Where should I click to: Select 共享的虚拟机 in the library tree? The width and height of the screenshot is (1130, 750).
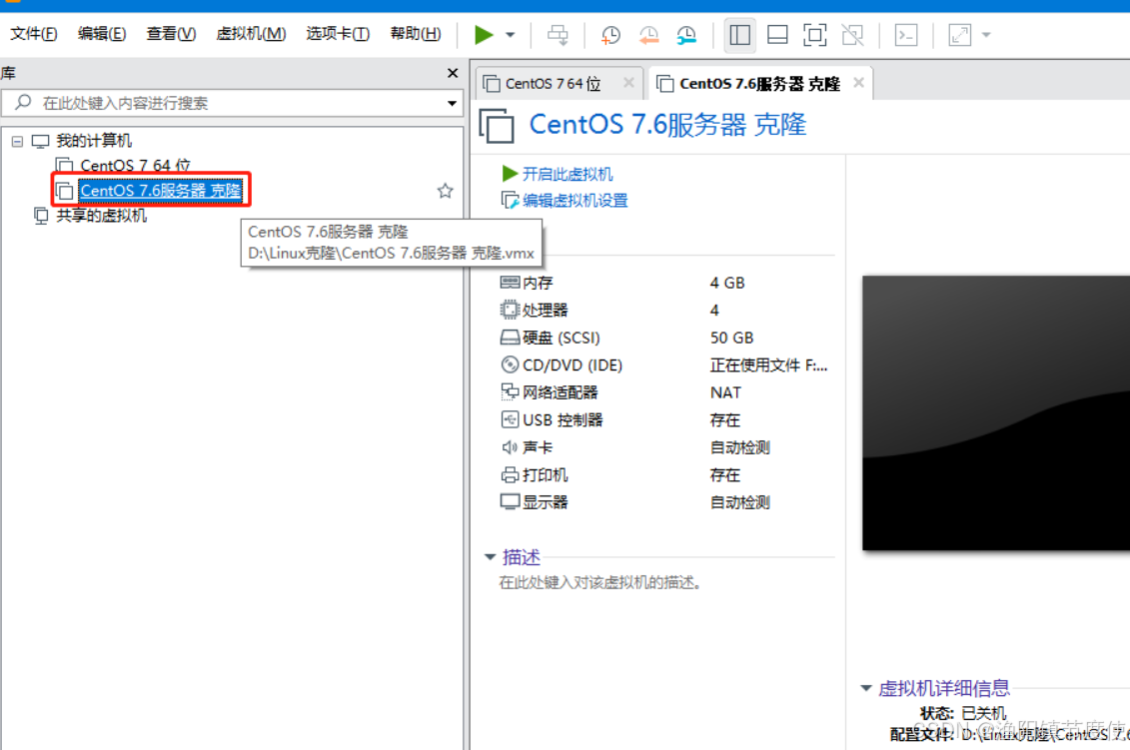(101, 216)
